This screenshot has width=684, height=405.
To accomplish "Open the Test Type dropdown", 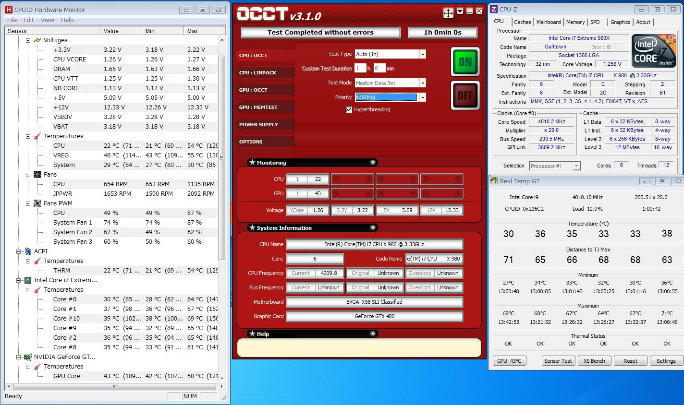I will 422,54.
